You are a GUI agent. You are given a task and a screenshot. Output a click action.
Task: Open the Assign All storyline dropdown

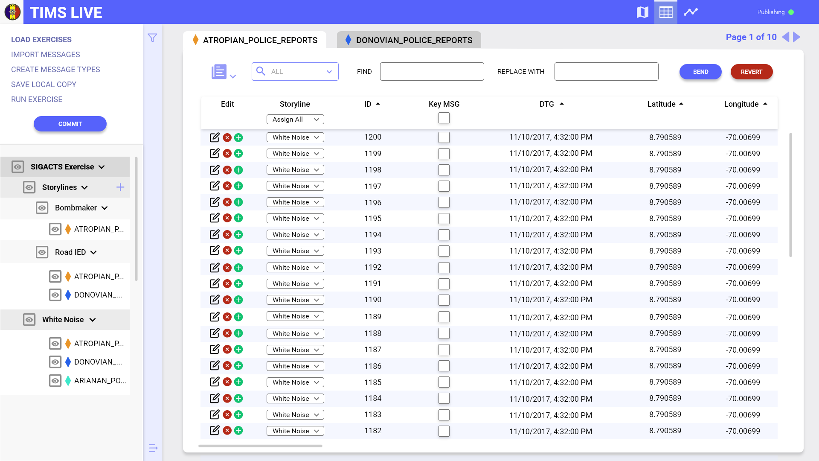pyautogui.click(x=295, y=120)
